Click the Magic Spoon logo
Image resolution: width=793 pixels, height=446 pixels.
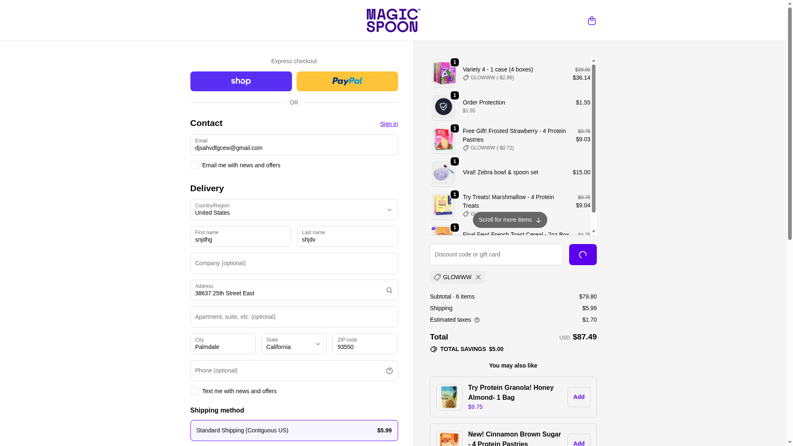[393, 21]
